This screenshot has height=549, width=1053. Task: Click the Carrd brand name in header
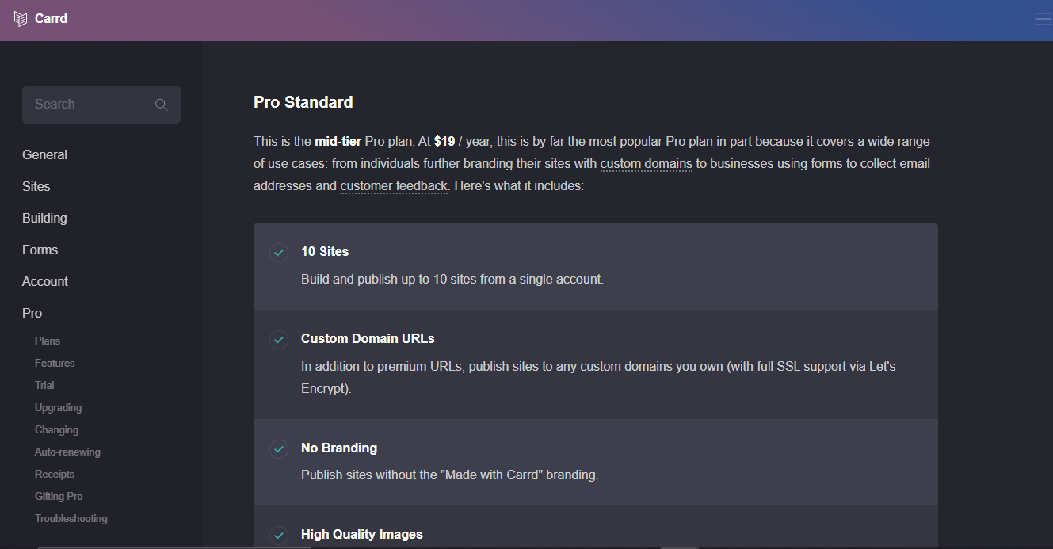click(52, 19)
